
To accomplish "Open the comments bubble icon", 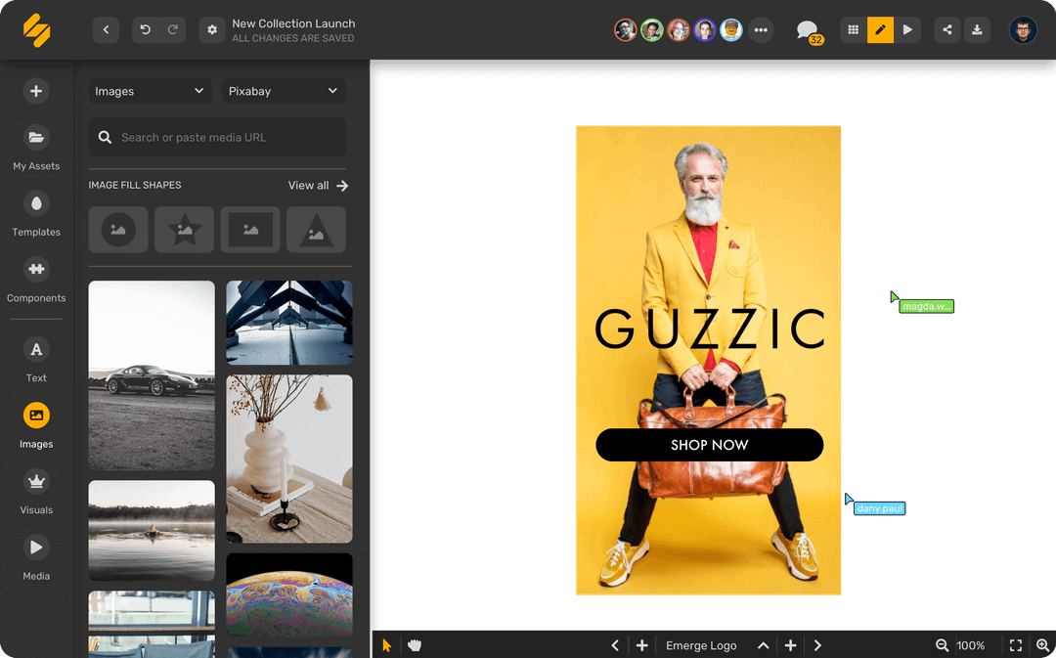I will point(807,30).
